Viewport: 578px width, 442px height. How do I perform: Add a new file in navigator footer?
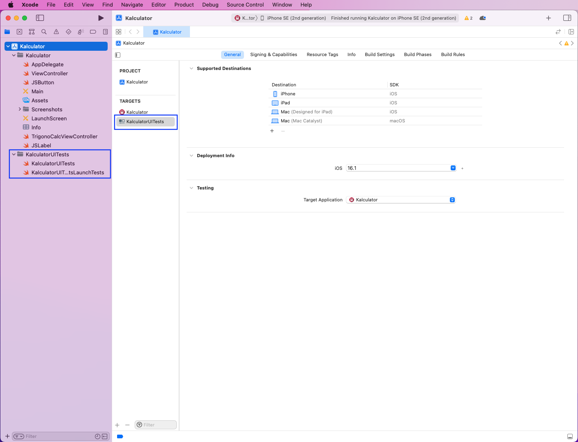(7, 436)
